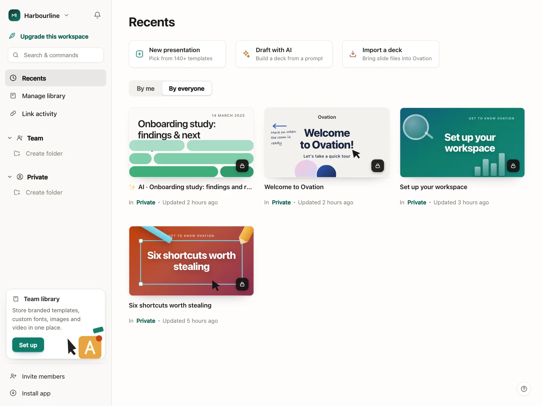Click the 'Welcome to Ovation' deck title
The height and width of the screenshot is (406, 542).
pos(294,187)
